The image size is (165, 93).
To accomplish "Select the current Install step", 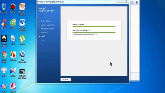I will point(43,36).
